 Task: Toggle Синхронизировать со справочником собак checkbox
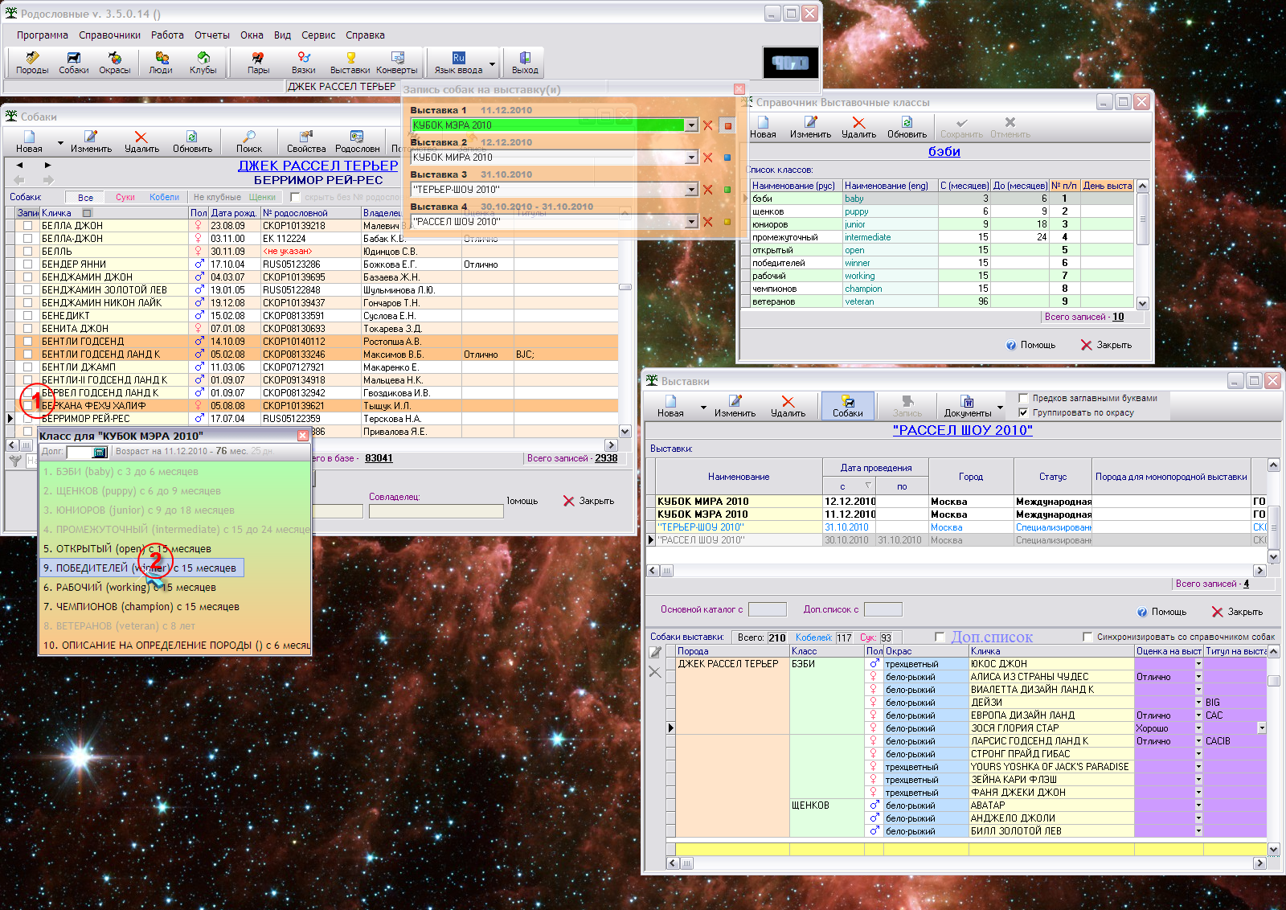coord(1087,637)
